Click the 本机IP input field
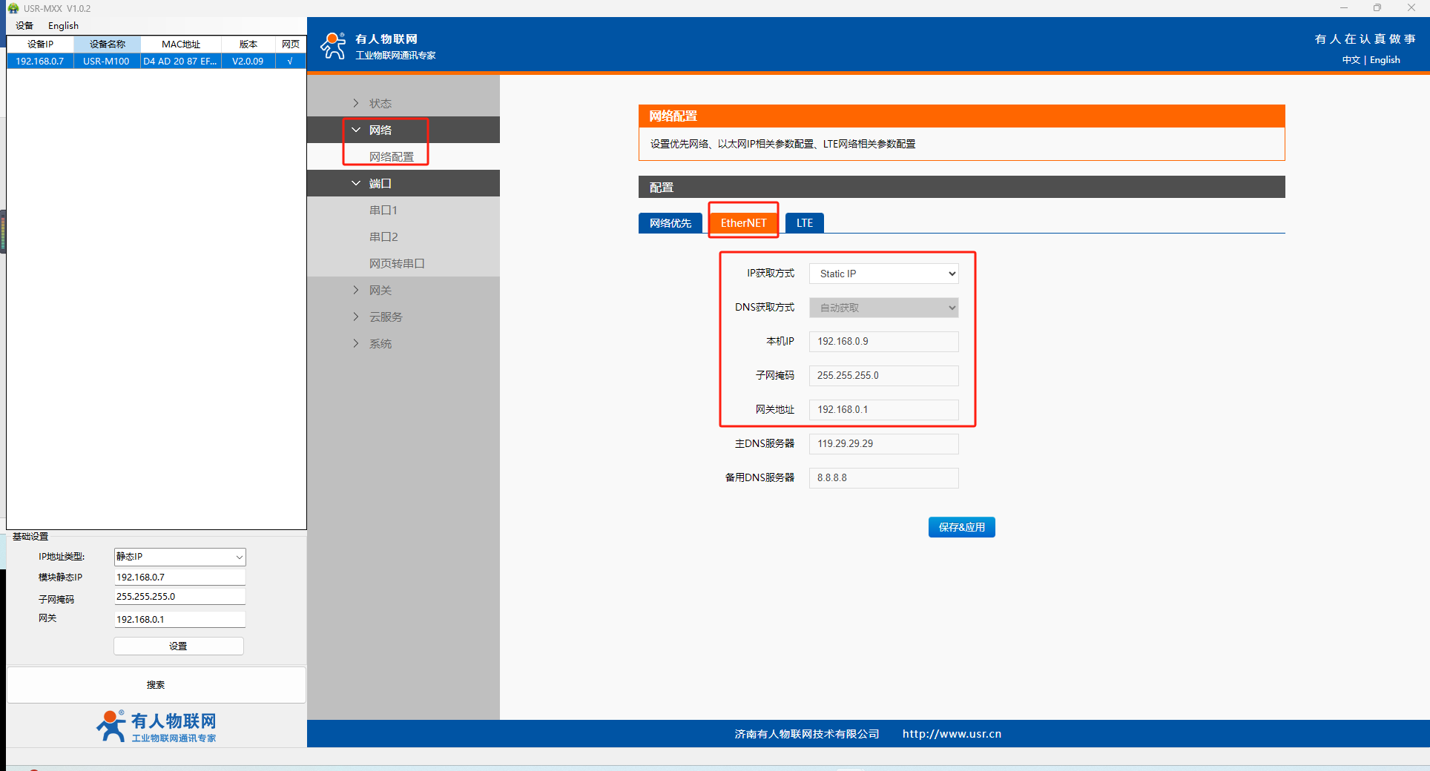This screenshot has width=1430, height=771. (x=883, y=342)
